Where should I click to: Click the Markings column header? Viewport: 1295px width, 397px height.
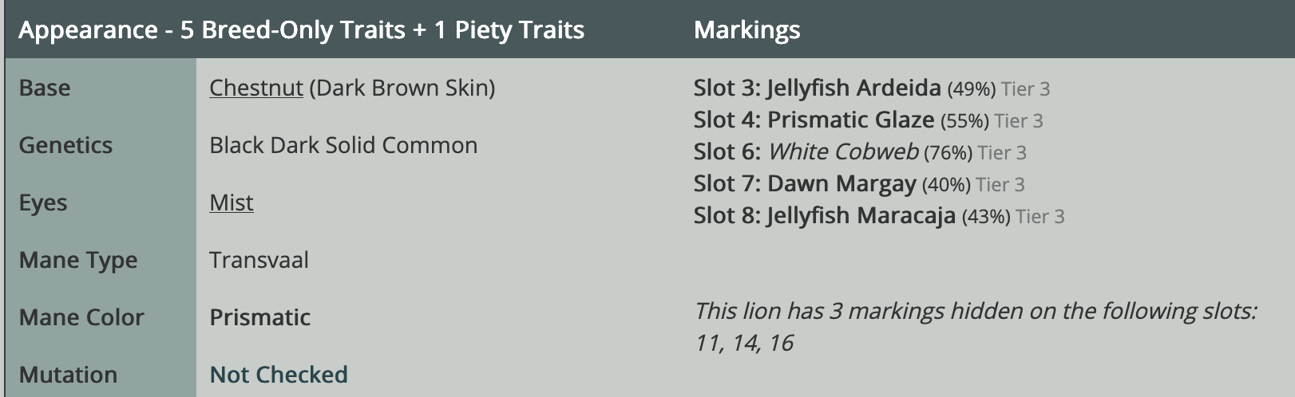747,30
